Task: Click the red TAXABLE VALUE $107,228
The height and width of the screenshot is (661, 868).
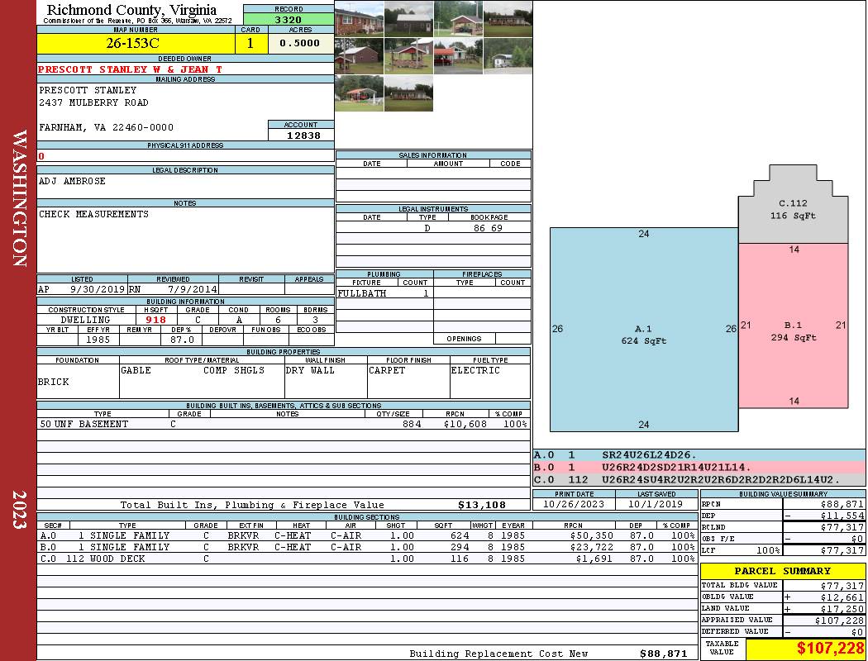Action: (830, 649)
